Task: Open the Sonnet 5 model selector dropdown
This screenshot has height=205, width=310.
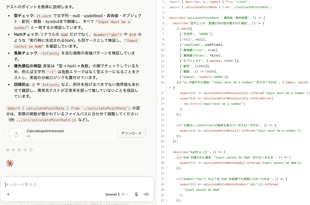Action: [117, 194]
